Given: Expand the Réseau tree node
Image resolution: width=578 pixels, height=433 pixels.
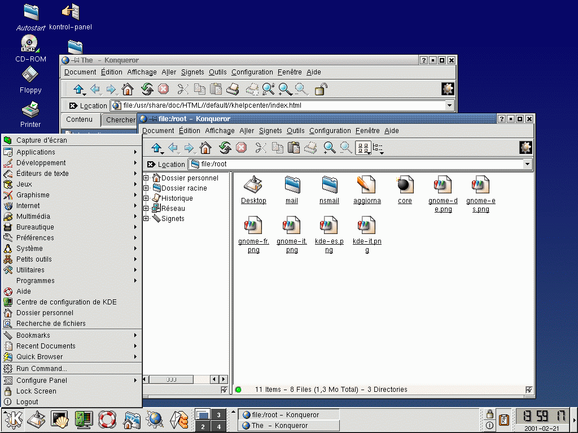Looking at the screenshot, I should 146,209.
